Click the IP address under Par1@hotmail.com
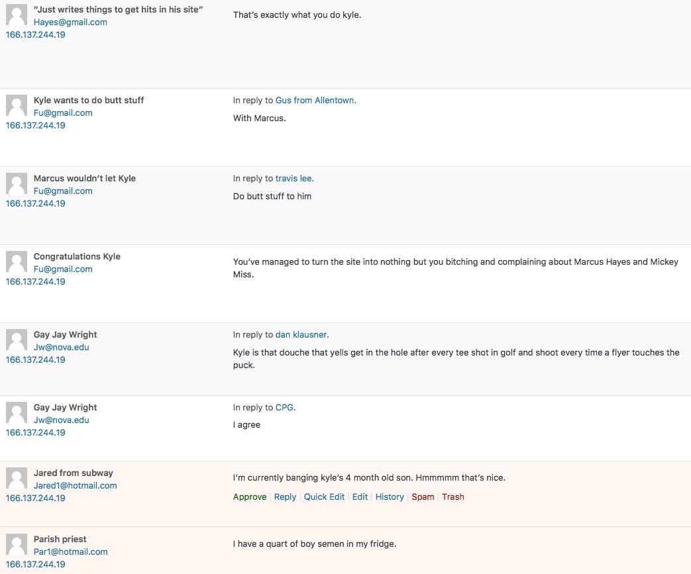This screenshot has height=574, width=691. pyautogui.click(x=36, y=565)
